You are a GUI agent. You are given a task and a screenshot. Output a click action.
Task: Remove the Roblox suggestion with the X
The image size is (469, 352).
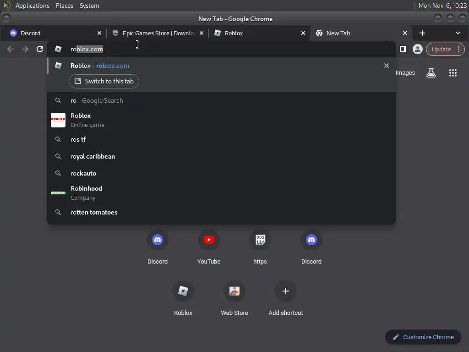387,66
